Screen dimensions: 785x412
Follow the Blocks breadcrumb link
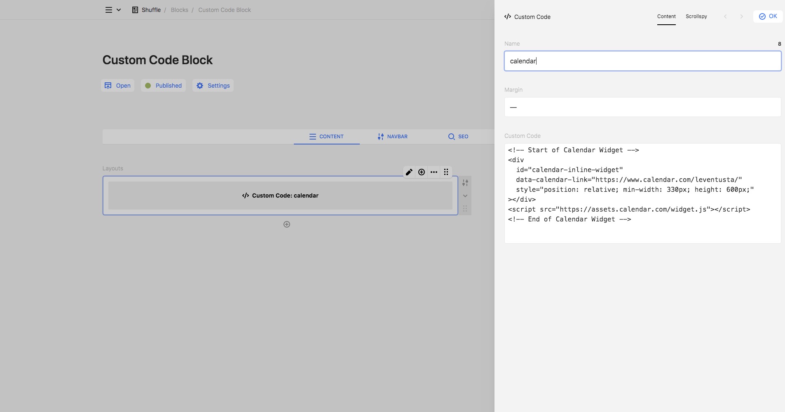[179, 10]
